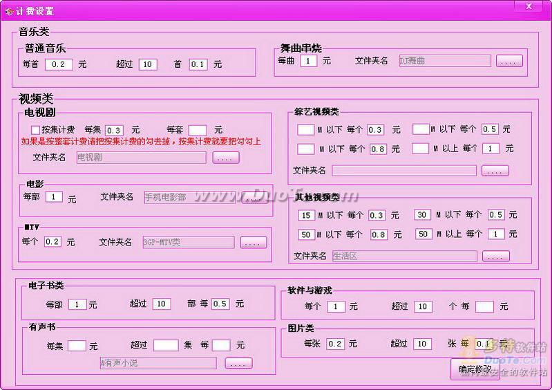Toggle the 按集计费 checkbox
This screenshot has width=552, height=390.
[36, 129]
